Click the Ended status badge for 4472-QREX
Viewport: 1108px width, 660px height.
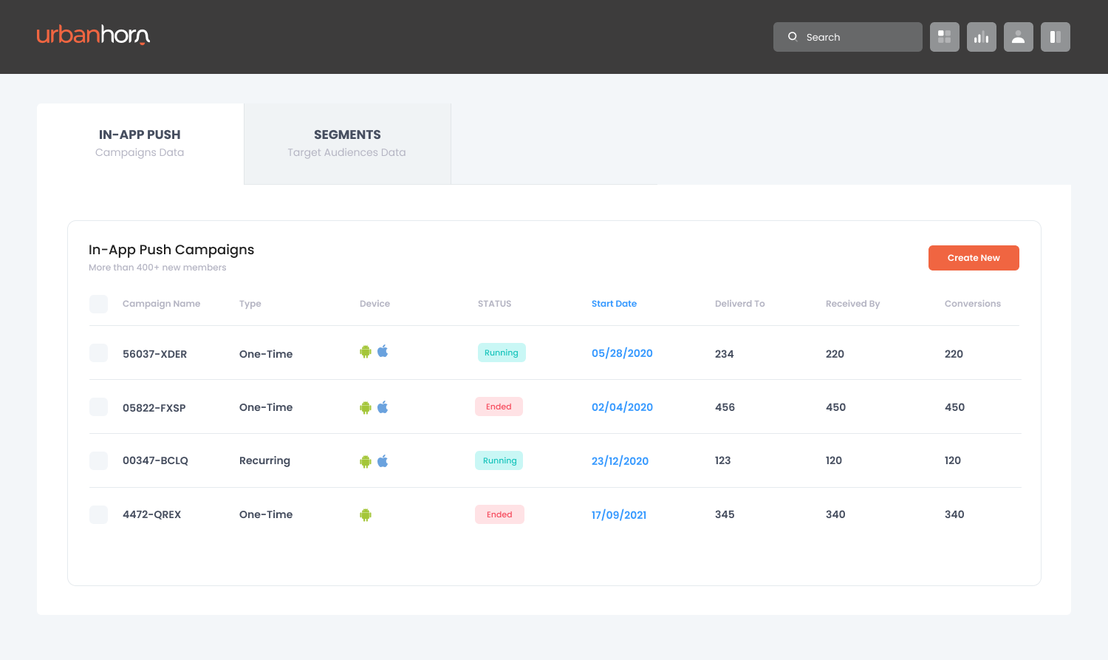(x=499, y=514)
